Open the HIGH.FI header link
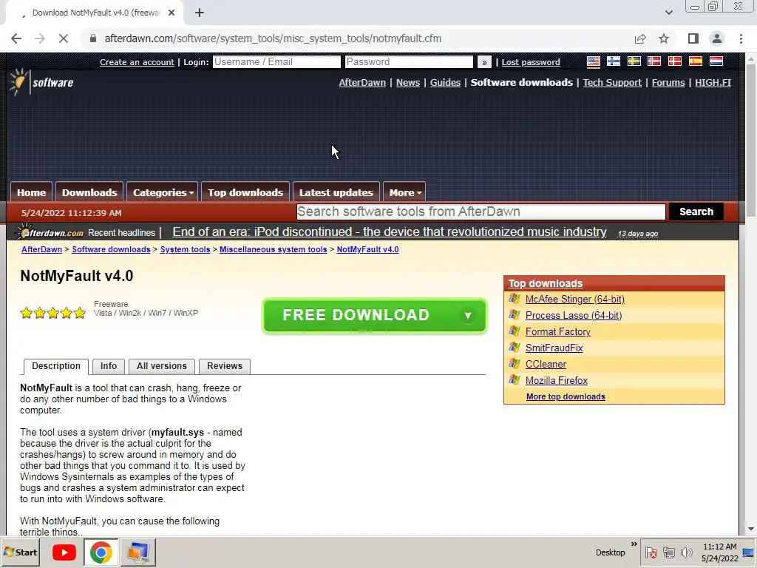Screen dimensions: 757x568 point(713,83)
